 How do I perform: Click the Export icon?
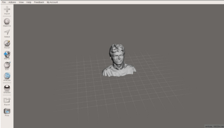(x=7, y=100)
